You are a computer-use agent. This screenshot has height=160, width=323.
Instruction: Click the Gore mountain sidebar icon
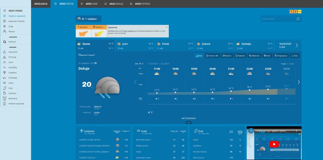[x=4, y=62]
